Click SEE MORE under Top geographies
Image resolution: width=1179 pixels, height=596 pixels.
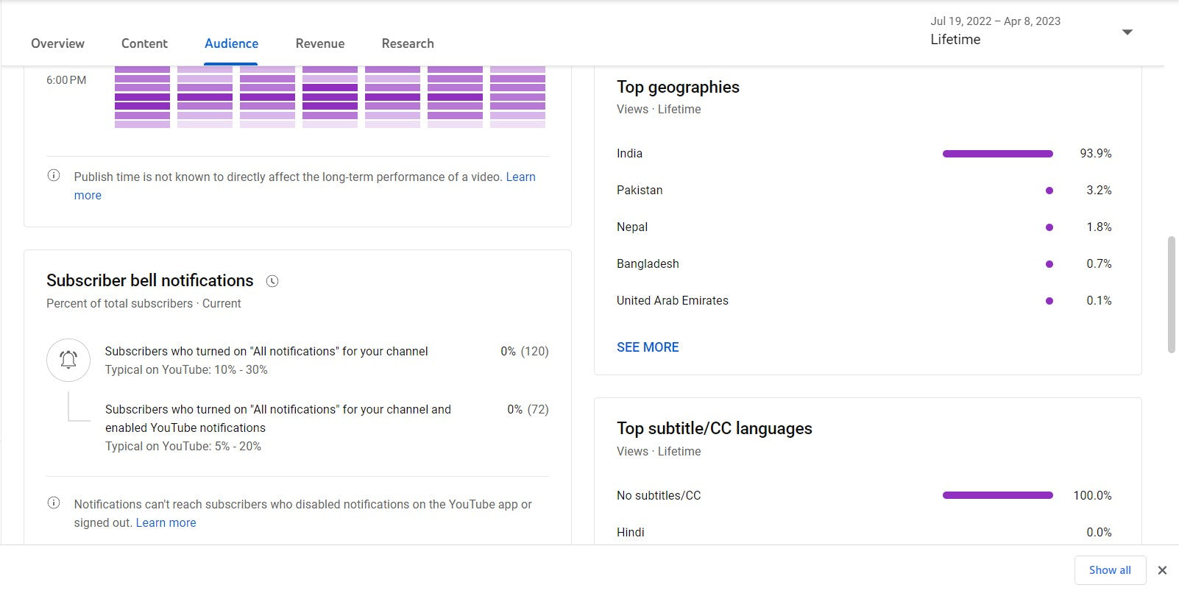(x=648, y=347)
